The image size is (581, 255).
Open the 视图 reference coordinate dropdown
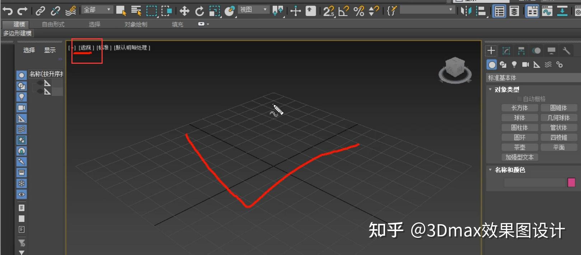click(254, 10)
